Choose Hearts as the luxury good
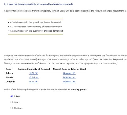This screenshot has height=115, width=127. [x=12, y=102]
